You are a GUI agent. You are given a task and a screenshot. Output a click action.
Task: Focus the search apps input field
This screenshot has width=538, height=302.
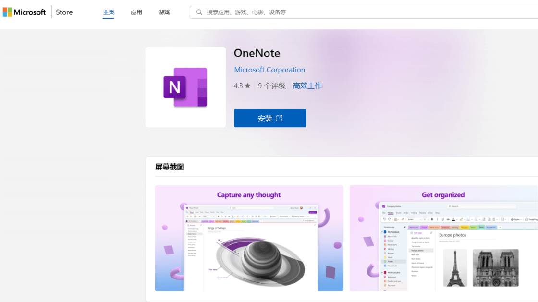pos(364,12)
